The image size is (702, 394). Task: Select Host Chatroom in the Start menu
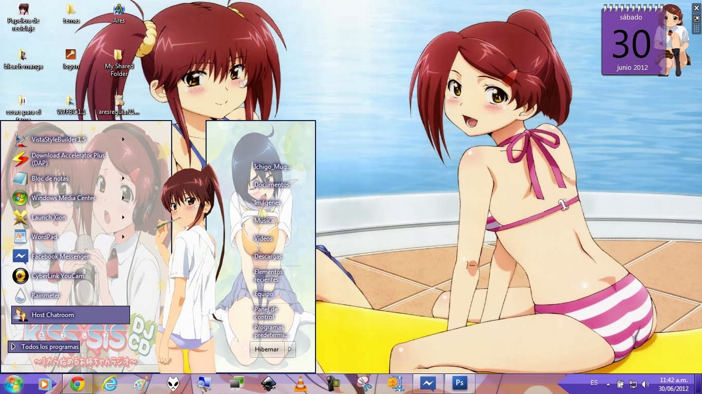tap(53, 314)
